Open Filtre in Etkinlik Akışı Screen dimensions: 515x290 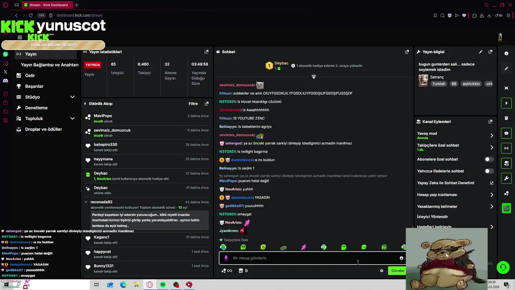click(193, 104)
